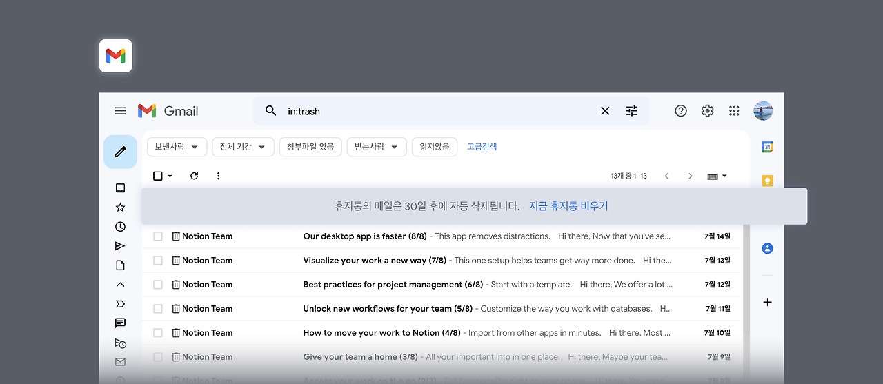883x384 pixels.
Task: Tick the select-all checkbox
Action: [x=157, y=176]
